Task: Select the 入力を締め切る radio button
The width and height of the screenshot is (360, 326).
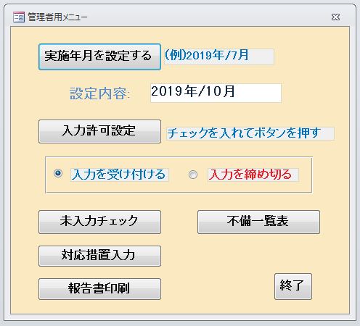Action: coord(193,175)
